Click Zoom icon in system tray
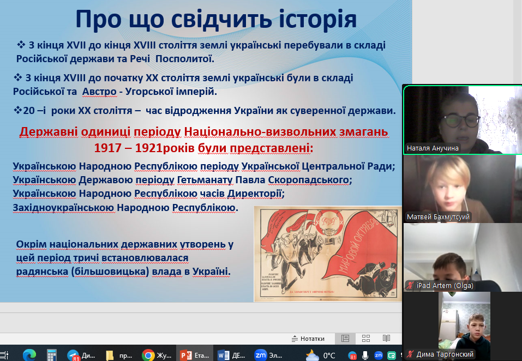Image resolution: width=522 pixels, height=361 pixels. [379, 356]
